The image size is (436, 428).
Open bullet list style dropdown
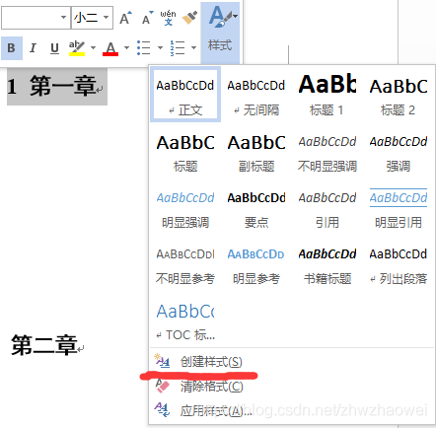pyautogui.click(x=160, y=48)
